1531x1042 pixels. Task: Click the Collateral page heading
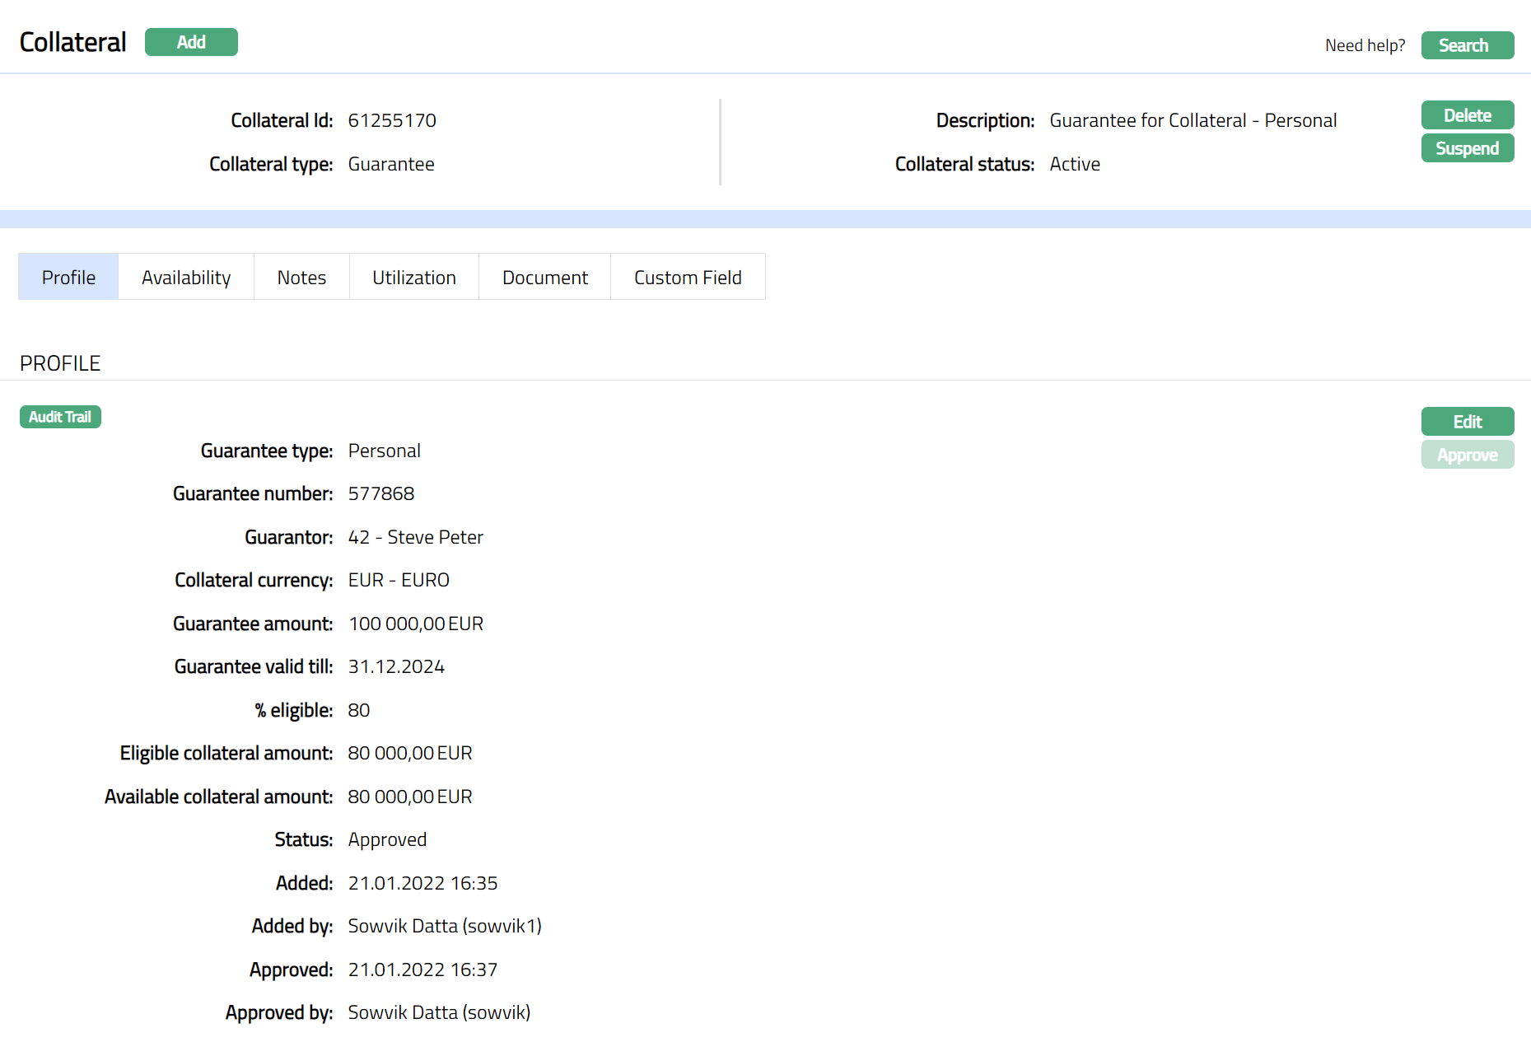click(72, 42)
